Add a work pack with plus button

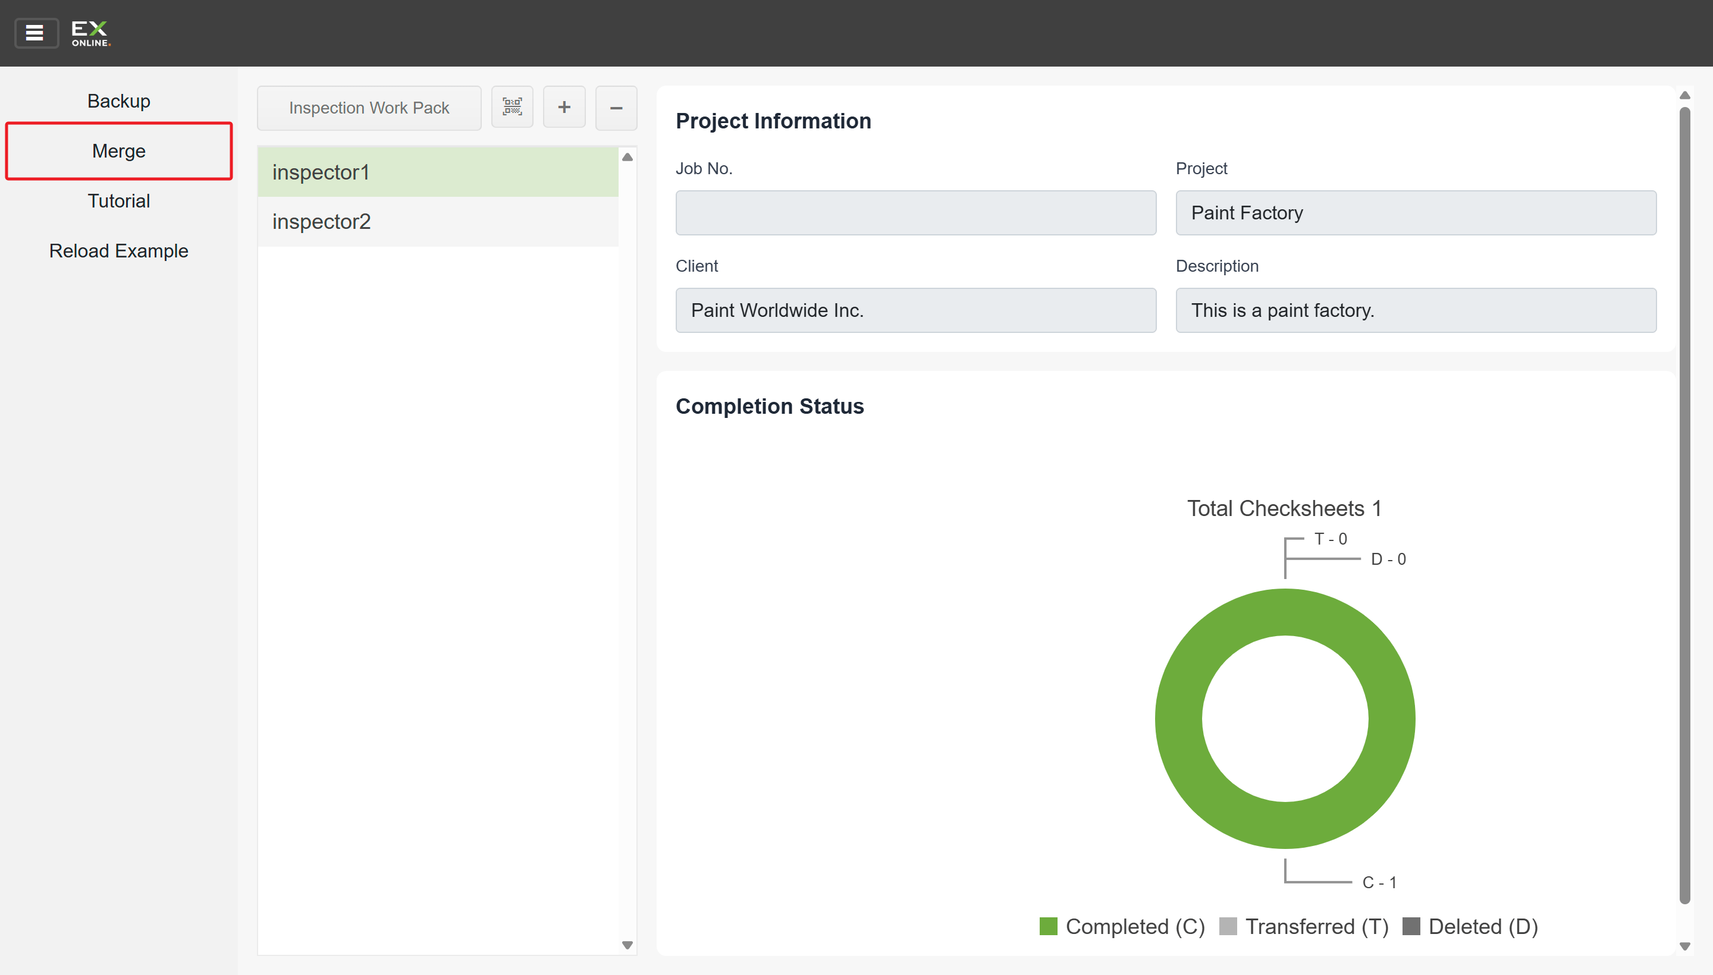564,107
